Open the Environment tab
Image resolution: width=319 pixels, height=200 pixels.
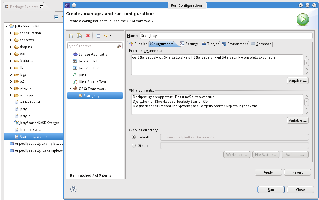[x=235, y=44]
